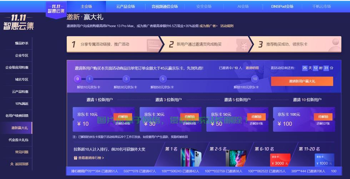Click 解锁10元京东卡 label
Screen dimensions: 350x179
coord(89,87)
